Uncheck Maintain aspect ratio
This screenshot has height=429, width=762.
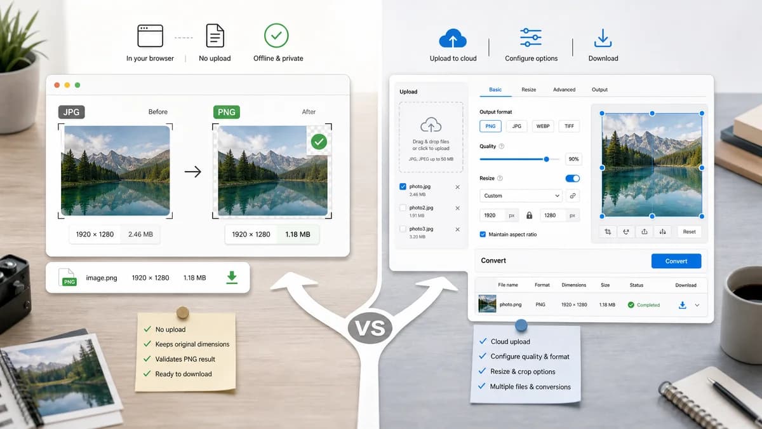pyautogui.click(x=483, y=235)
